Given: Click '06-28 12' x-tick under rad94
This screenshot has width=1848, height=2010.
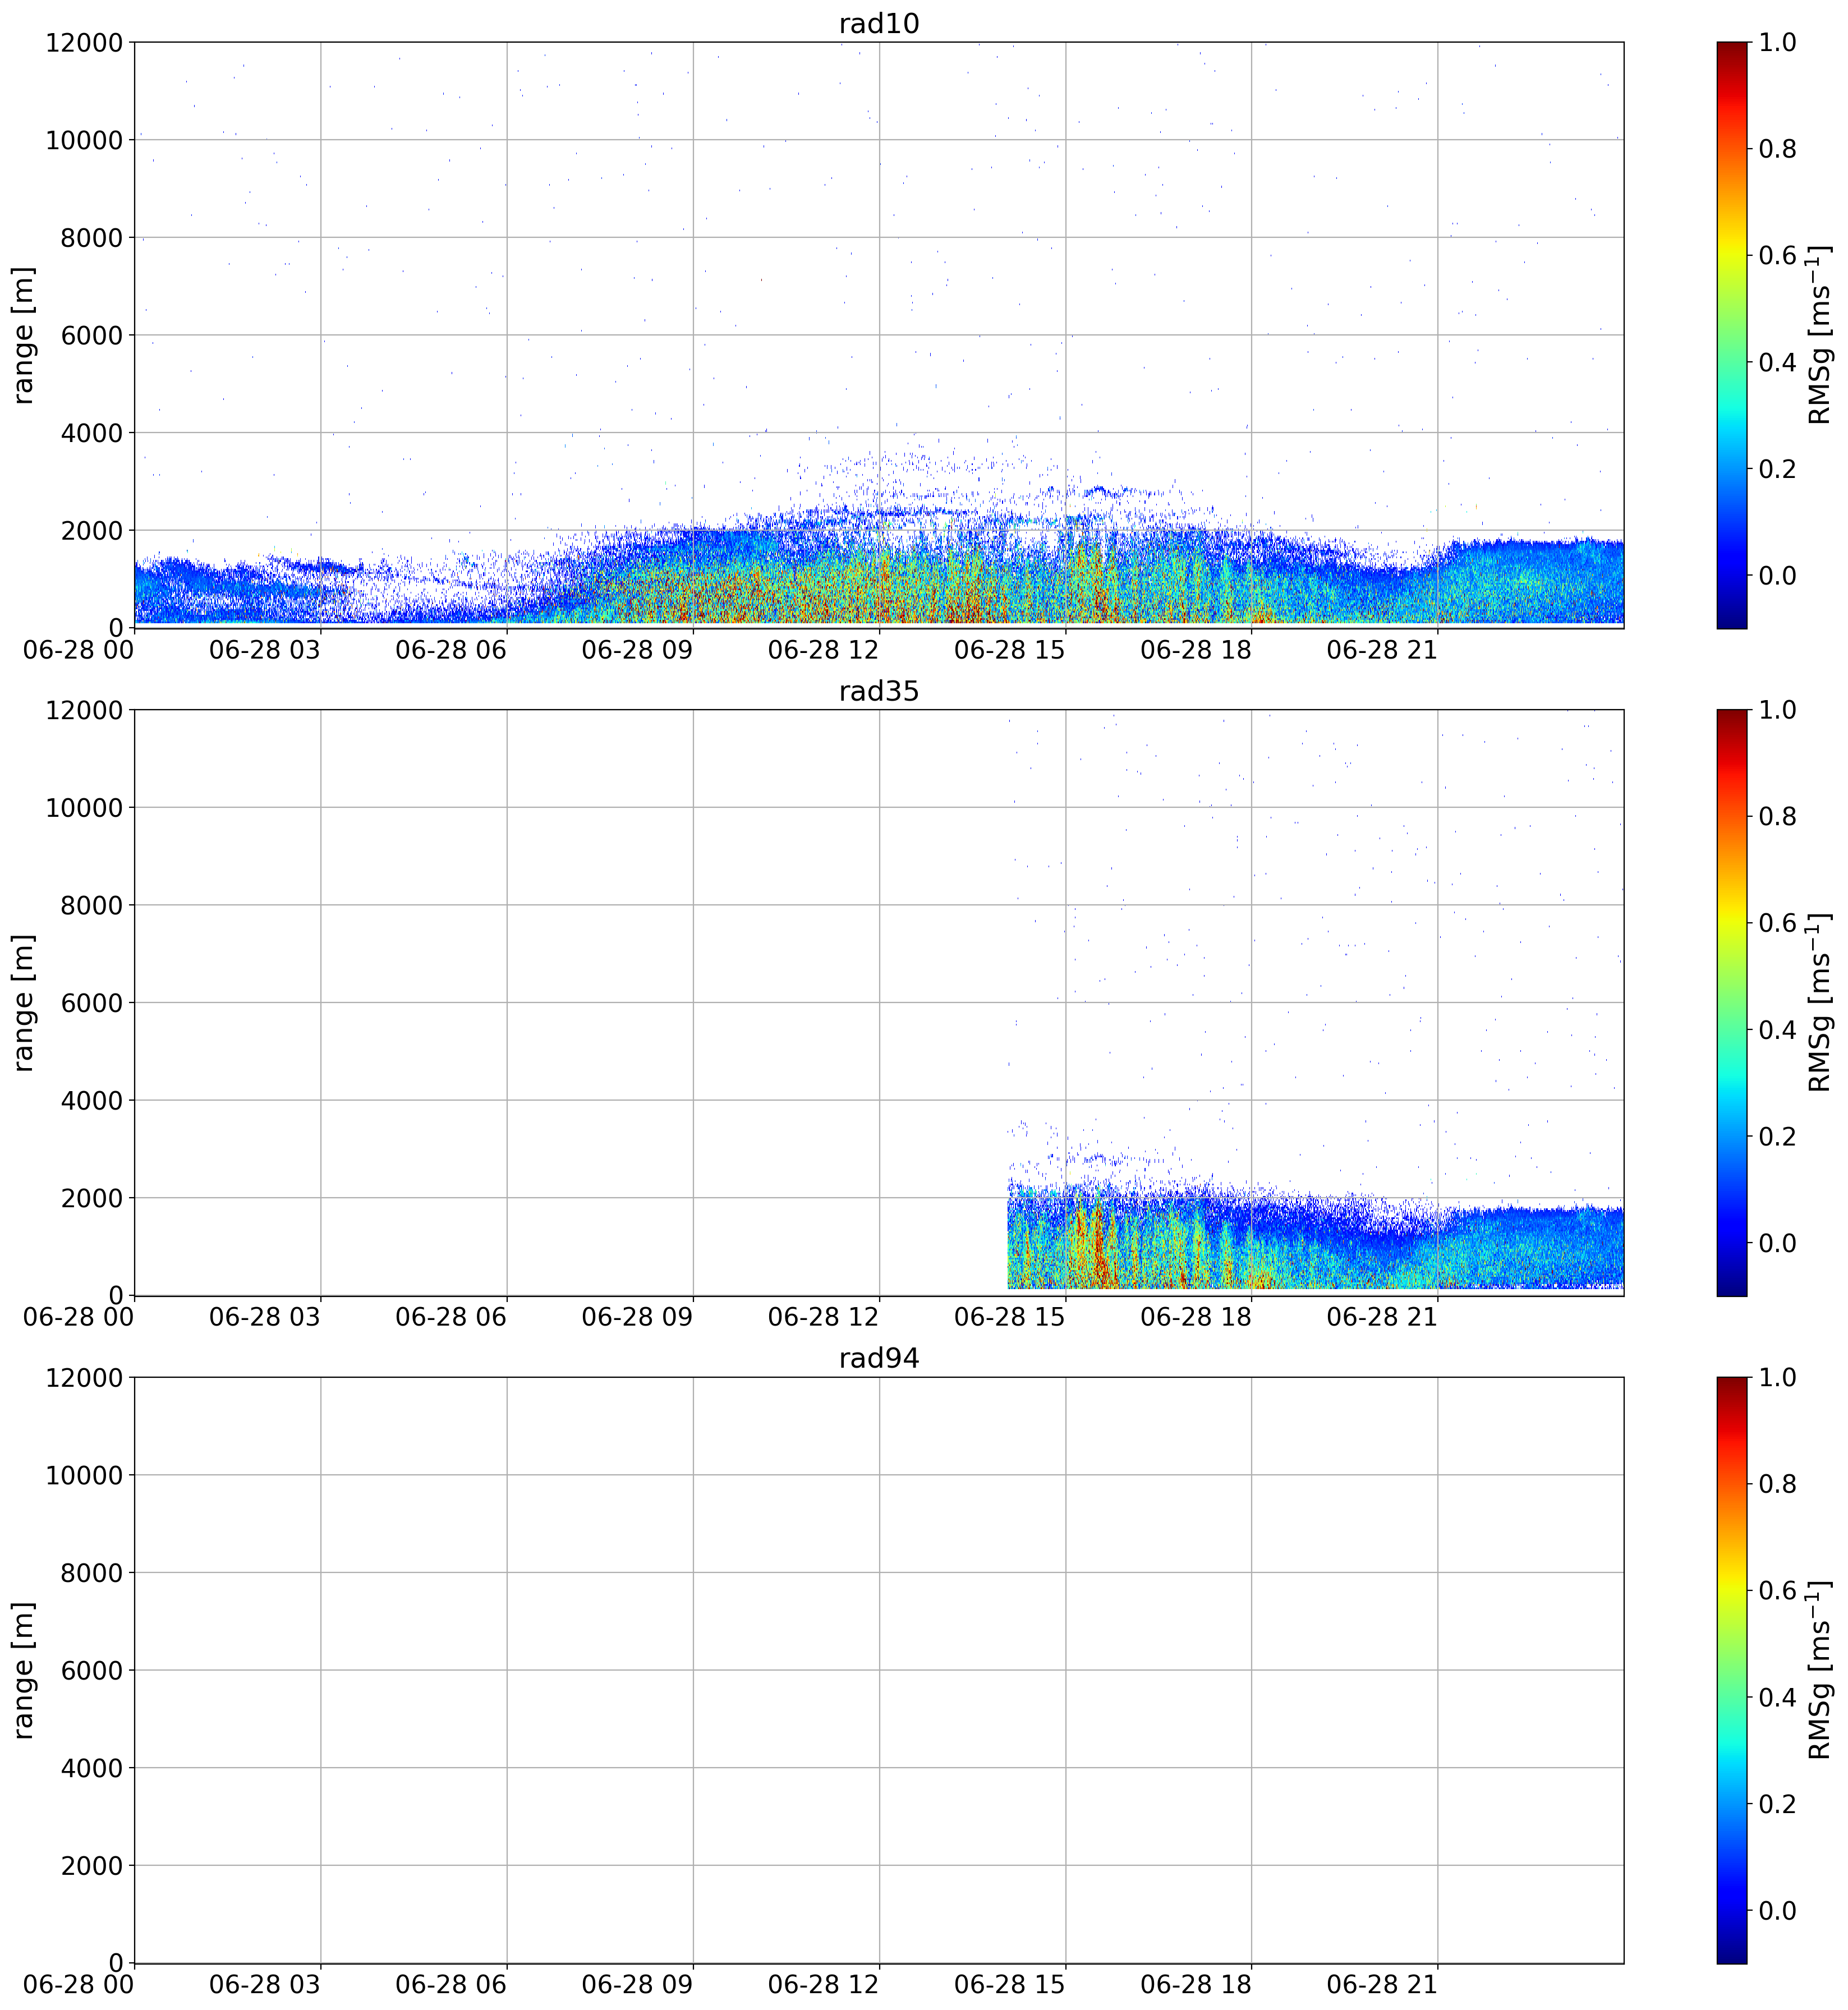Looking at the screenshot, I should coord(823,1984).
